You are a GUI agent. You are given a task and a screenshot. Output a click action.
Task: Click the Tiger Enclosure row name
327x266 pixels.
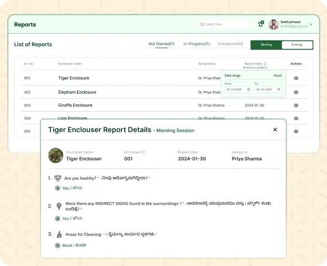click(74, 78)
